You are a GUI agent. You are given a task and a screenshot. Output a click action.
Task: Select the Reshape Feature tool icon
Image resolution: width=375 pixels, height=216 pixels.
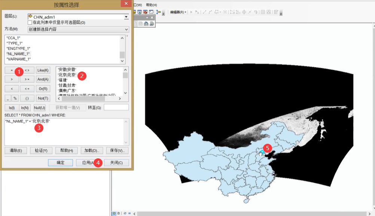(238, 12)
